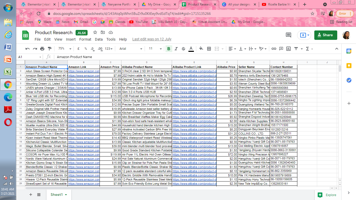
Task: Click the Explore button
Action: (327, 195)
